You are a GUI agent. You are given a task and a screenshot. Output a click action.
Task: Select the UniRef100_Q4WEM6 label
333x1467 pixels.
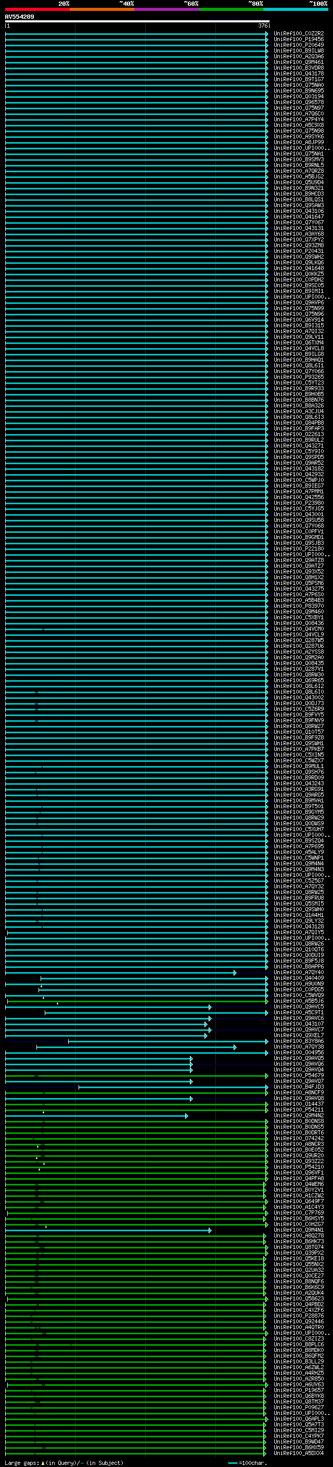299,1184
